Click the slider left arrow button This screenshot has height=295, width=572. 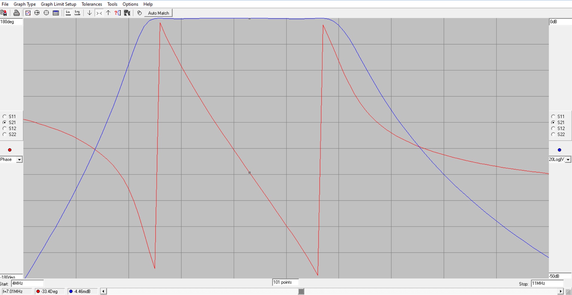point(103,291)
